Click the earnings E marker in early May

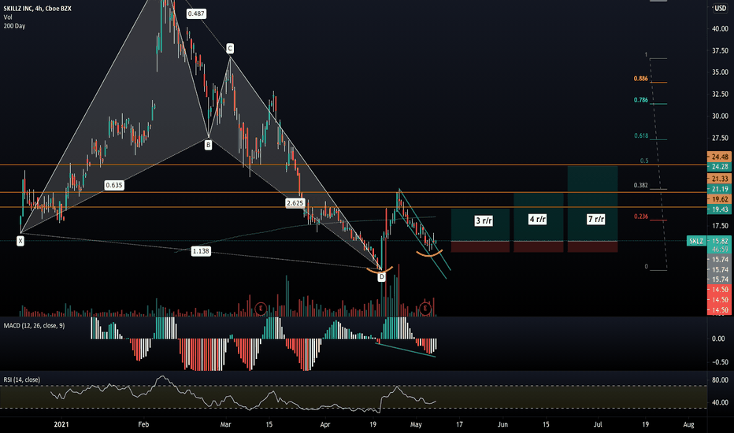coord(425,308)
